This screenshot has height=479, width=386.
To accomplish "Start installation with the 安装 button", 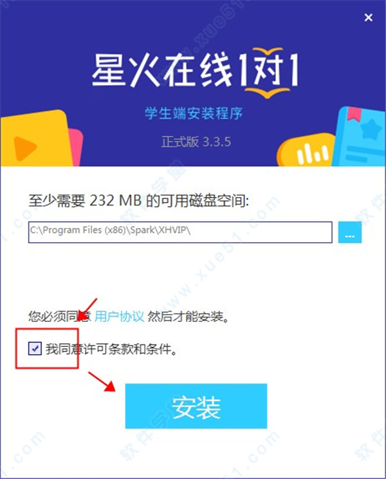I will tap(196, 406).
